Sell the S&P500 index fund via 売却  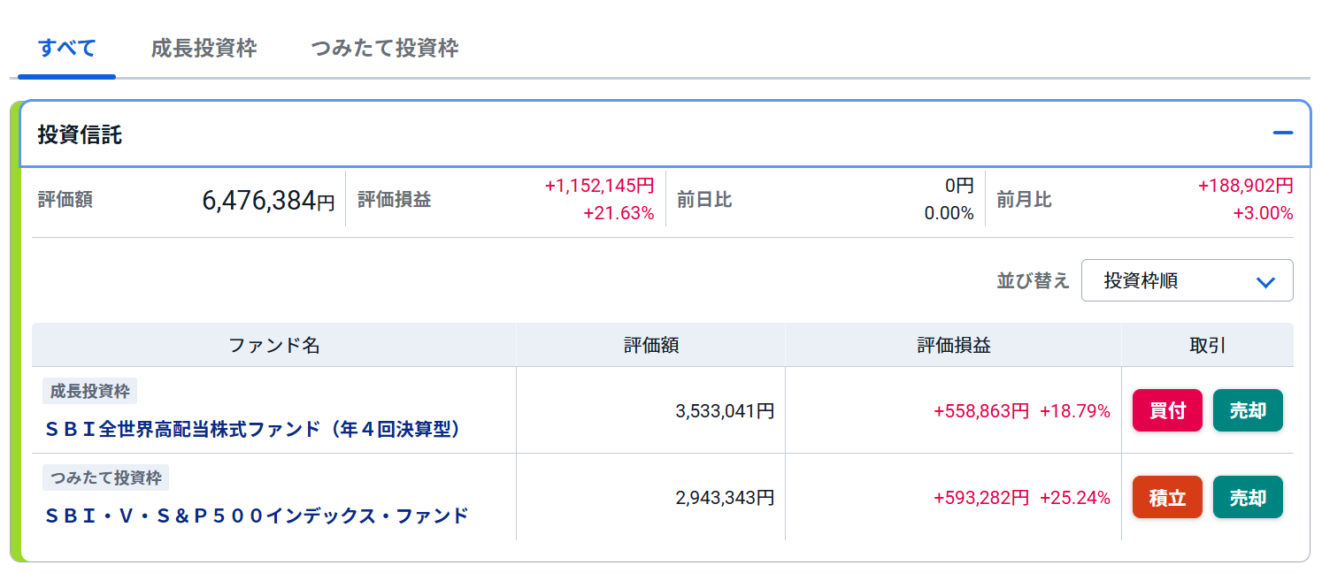(1247, 497)
